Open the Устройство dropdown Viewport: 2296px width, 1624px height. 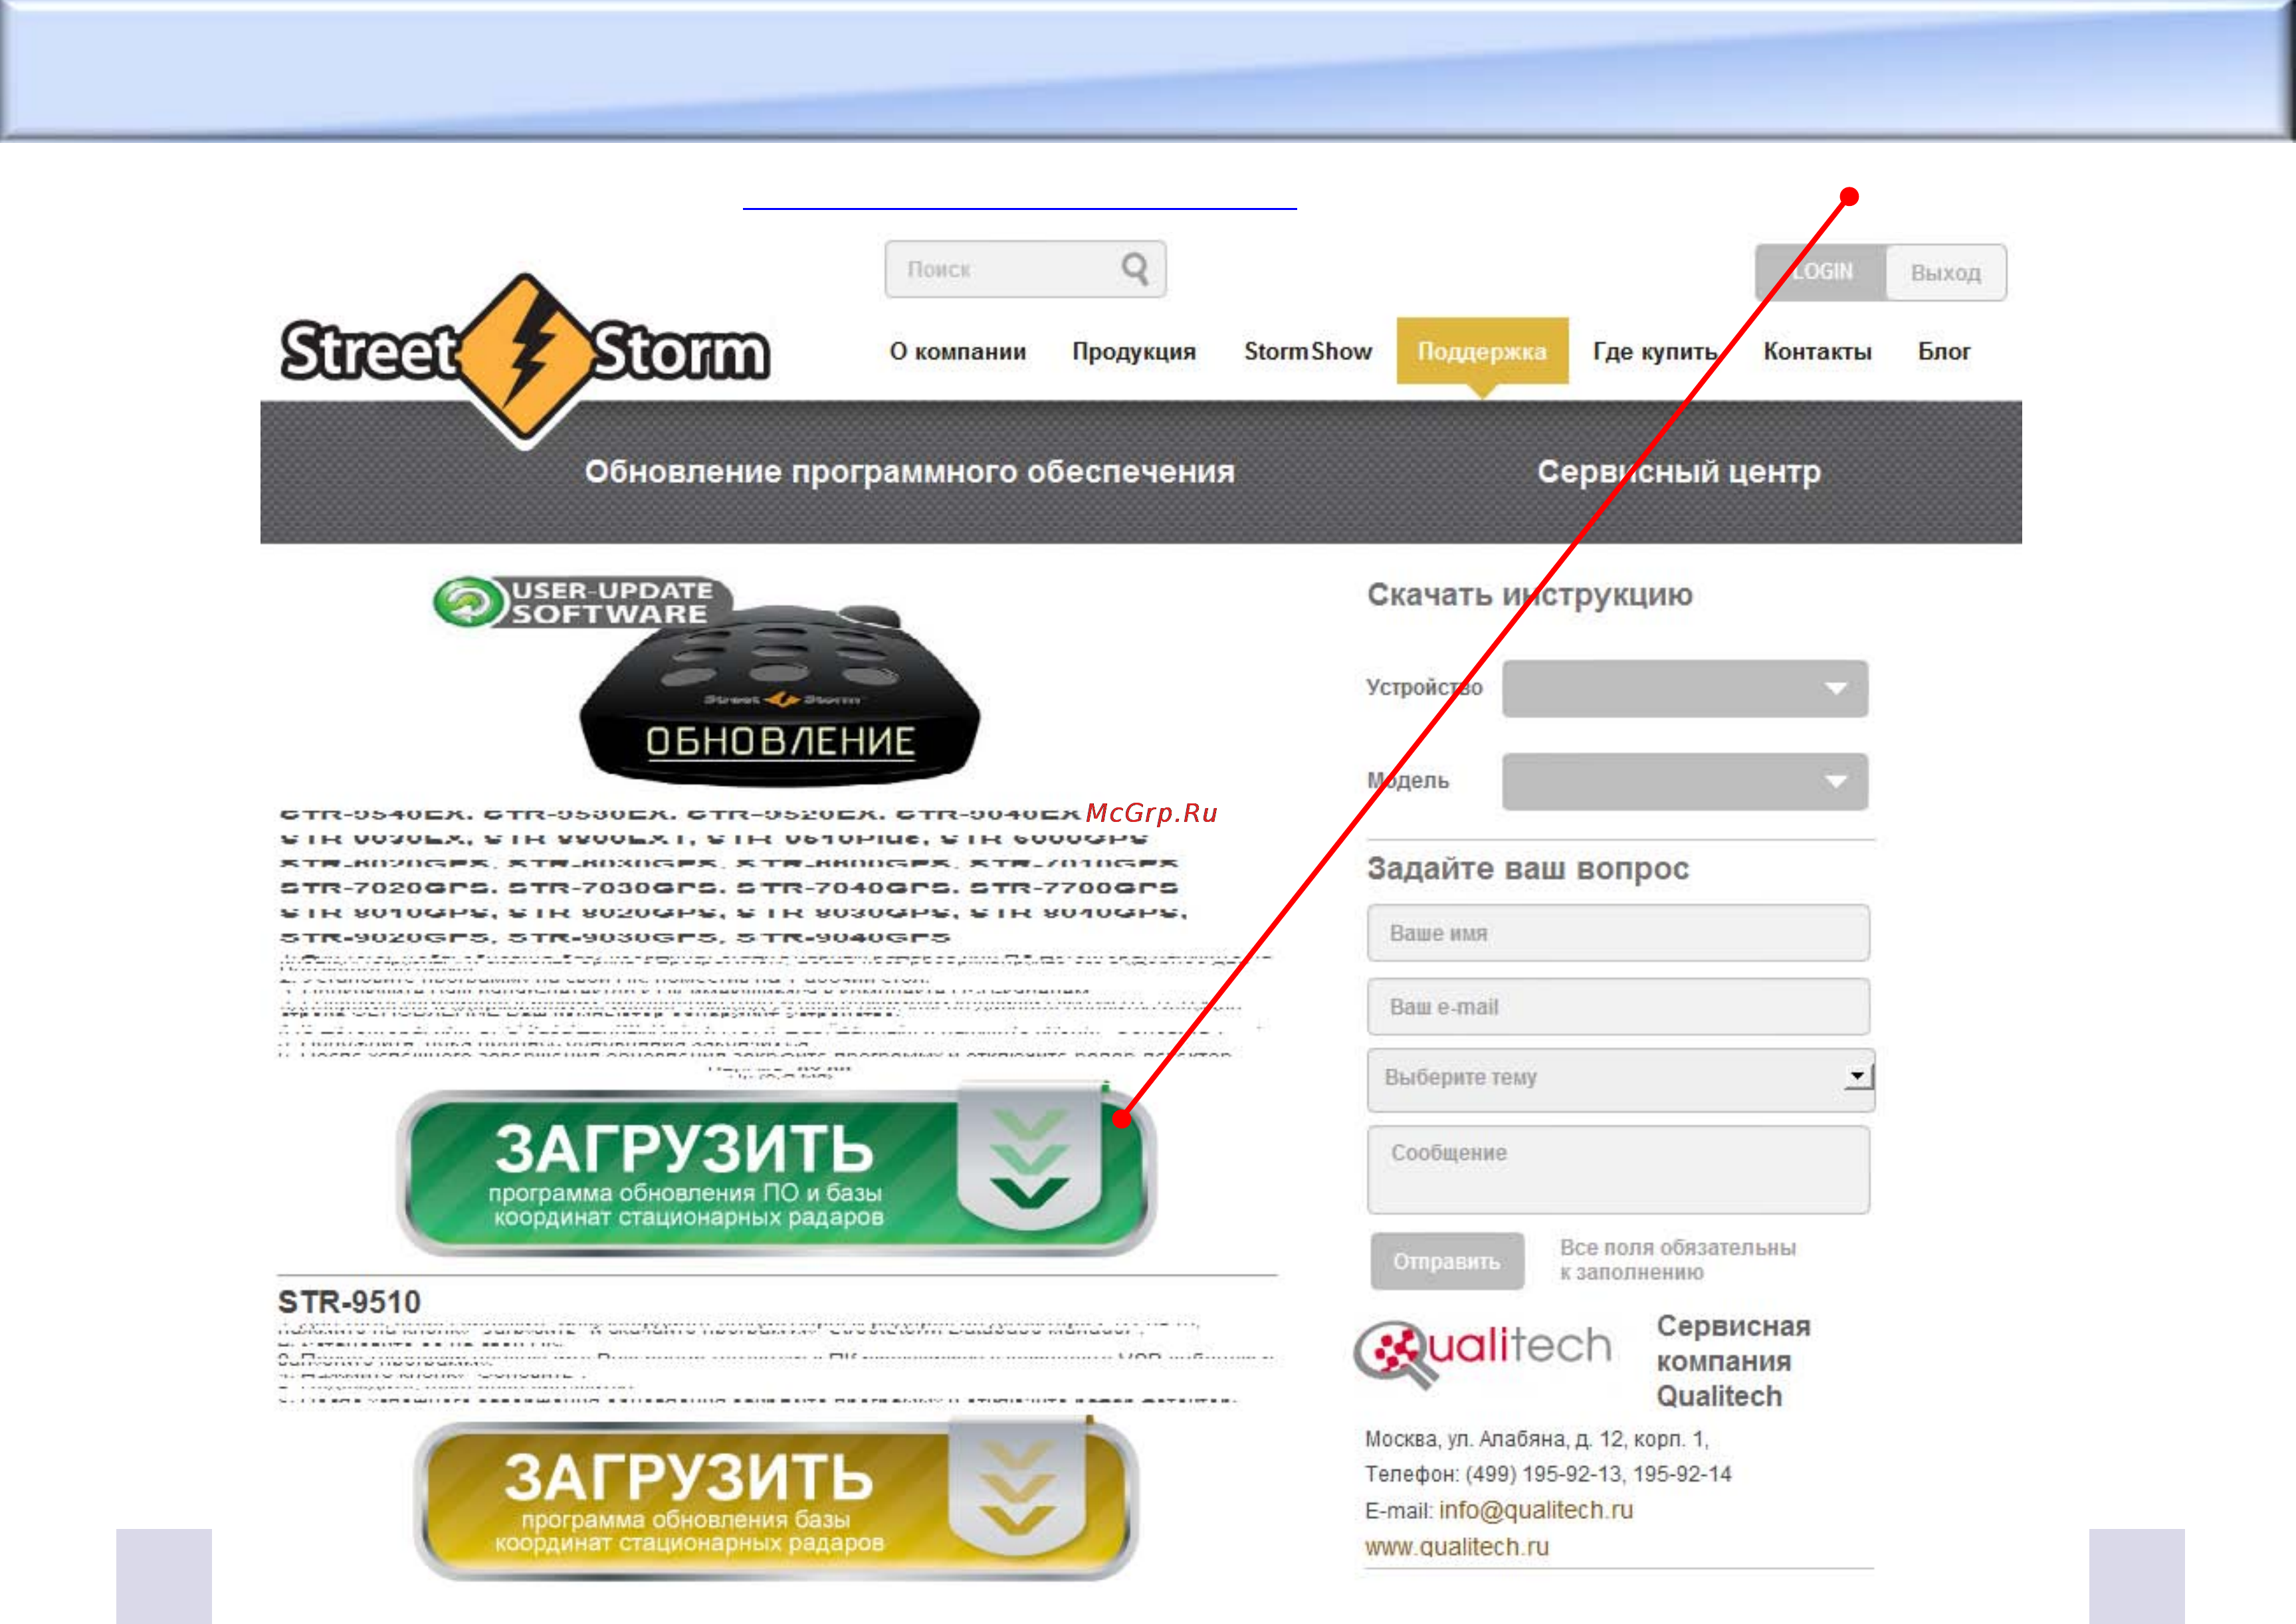pyautogui.click(x=1685, y=688)
